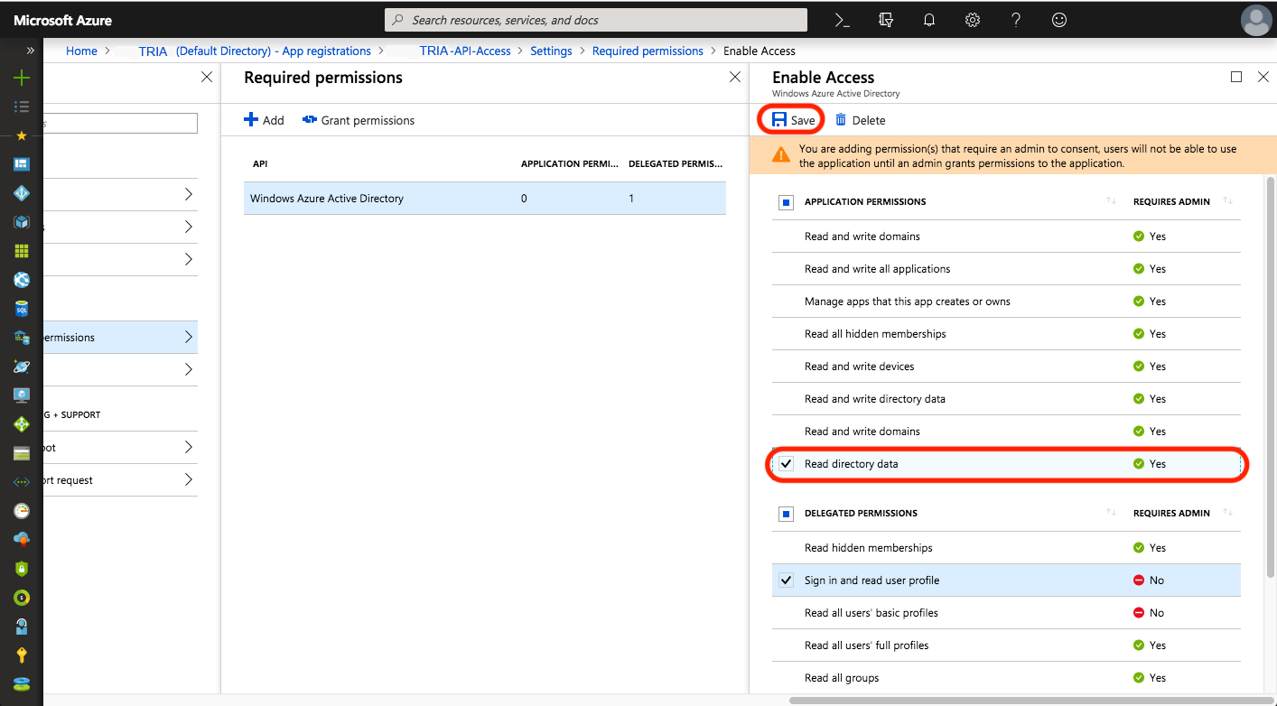
Task: Open the notifications bell
Action: point(929,20)
